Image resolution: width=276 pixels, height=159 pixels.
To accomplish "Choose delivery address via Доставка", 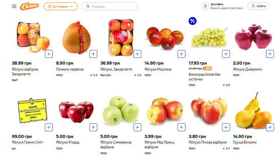I will point(222,6).
